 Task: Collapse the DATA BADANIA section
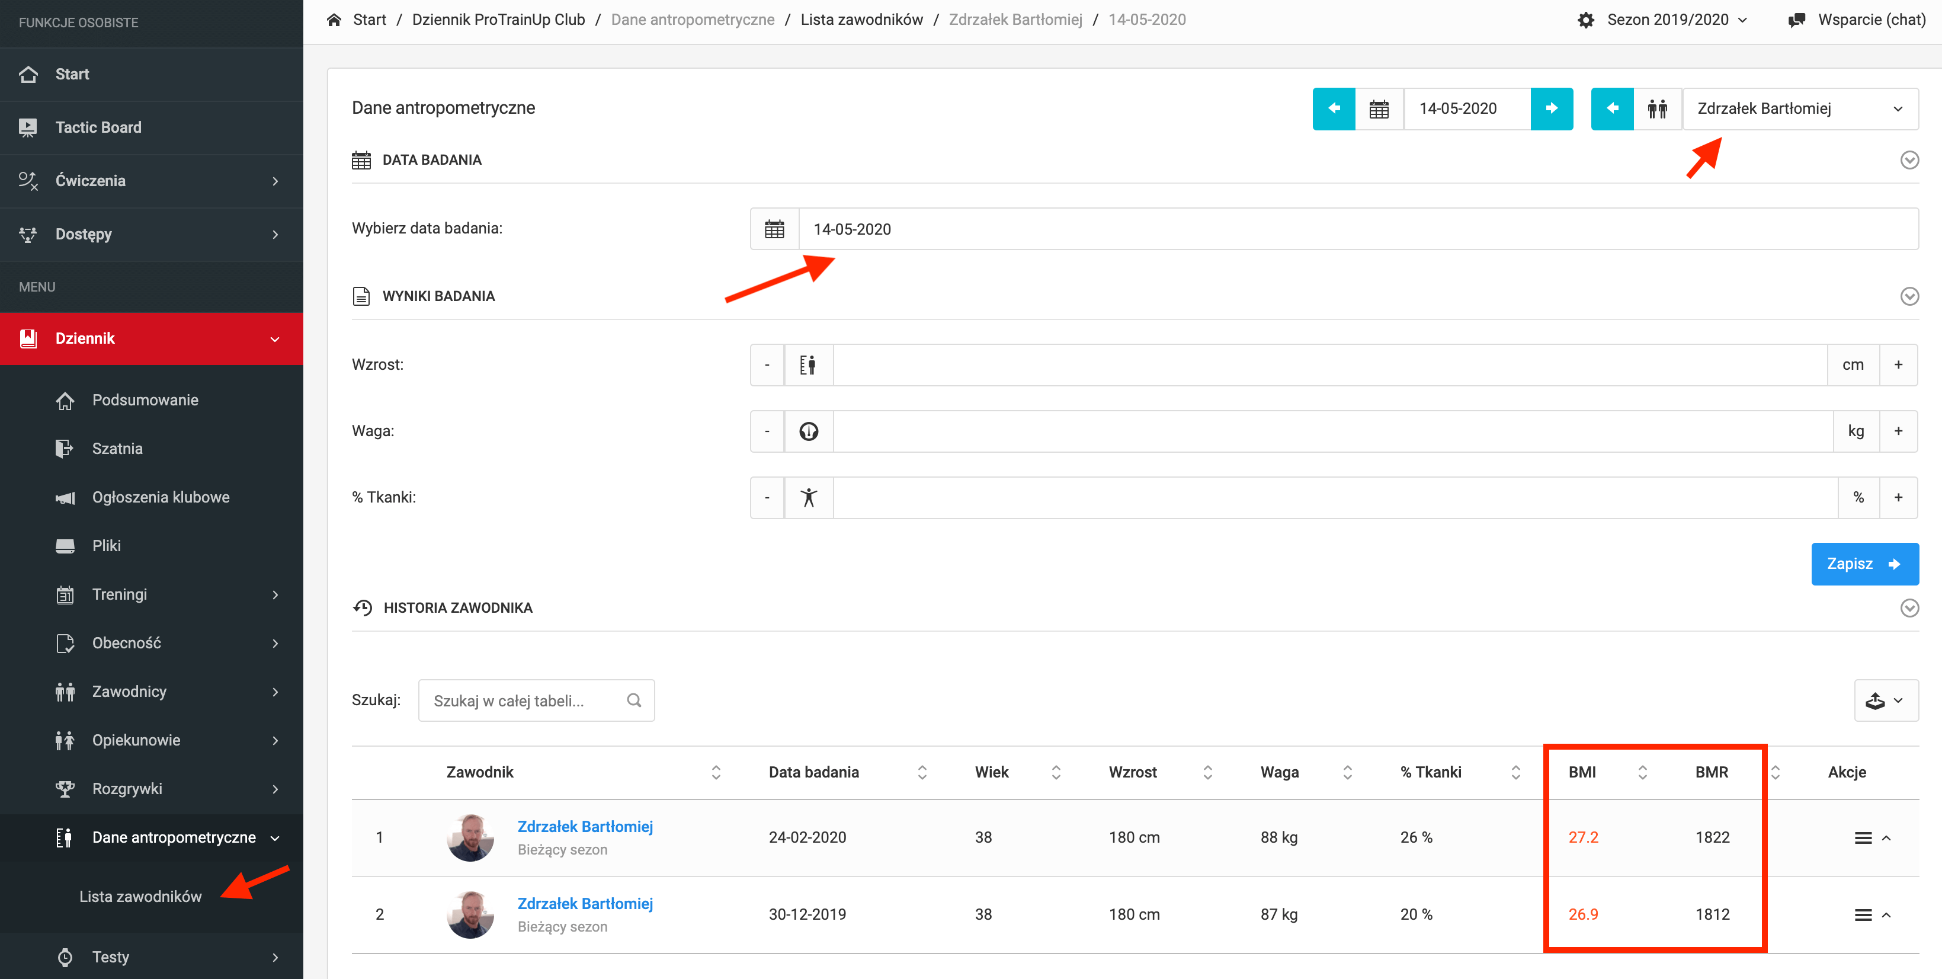pos(1909,160)
